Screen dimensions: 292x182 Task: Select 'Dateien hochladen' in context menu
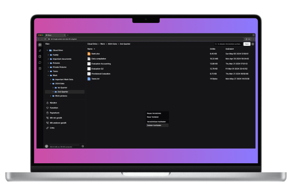click(154, 125)
